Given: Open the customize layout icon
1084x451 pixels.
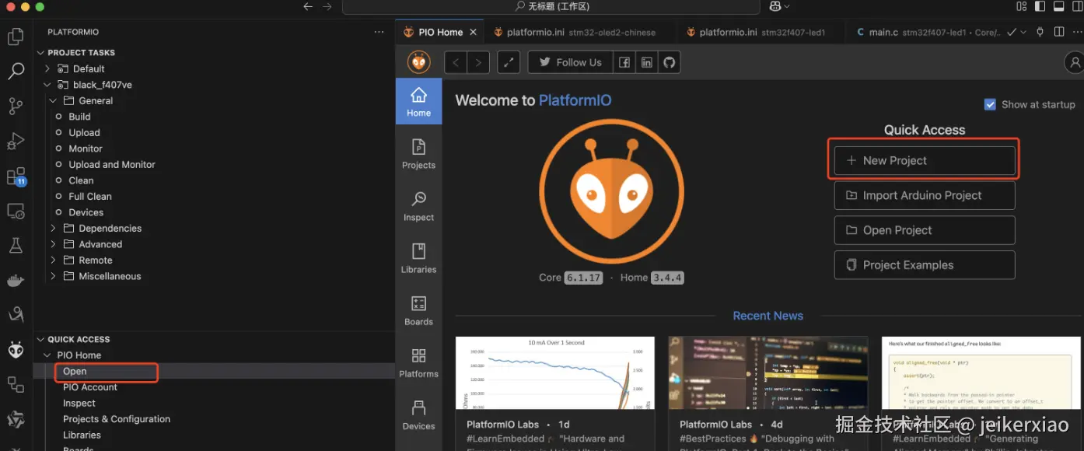Looking at the screenshot, I should 1022,6.
